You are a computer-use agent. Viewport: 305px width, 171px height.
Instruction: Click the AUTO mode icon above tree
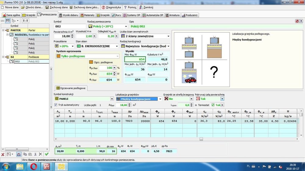click(7, 20)
